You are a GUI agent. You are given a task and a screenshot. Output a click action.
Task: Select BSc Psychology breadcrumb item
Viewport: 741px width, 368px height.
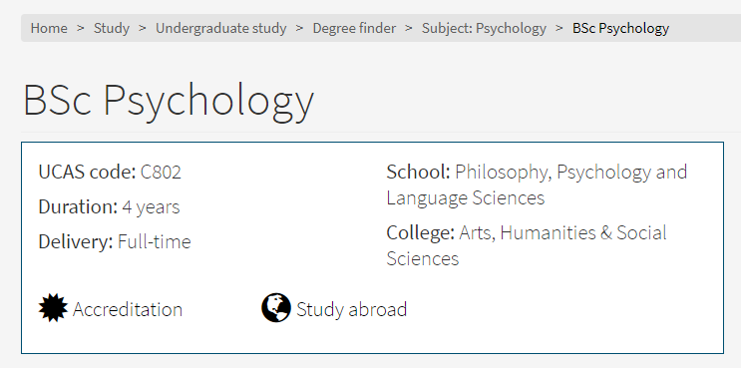tap(621, 28)
